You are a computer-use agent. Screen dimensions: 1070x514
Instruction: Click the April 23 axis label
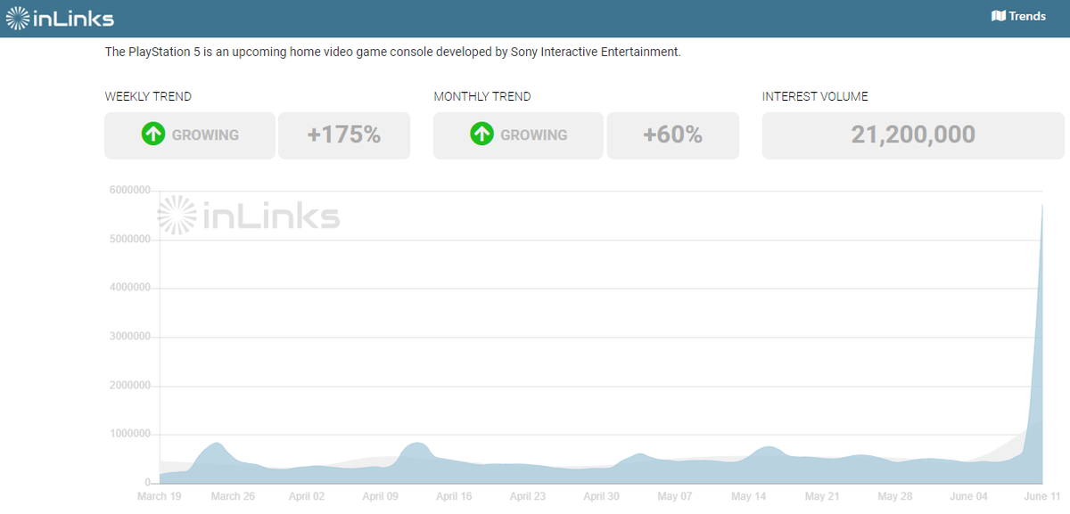[528, 496]
